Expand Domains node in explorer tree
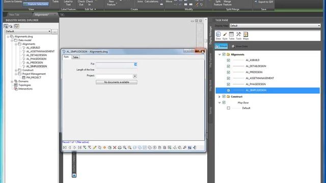The height and width of the screenshot is (183, 326). pyautogui.click(x=12, y=81)
